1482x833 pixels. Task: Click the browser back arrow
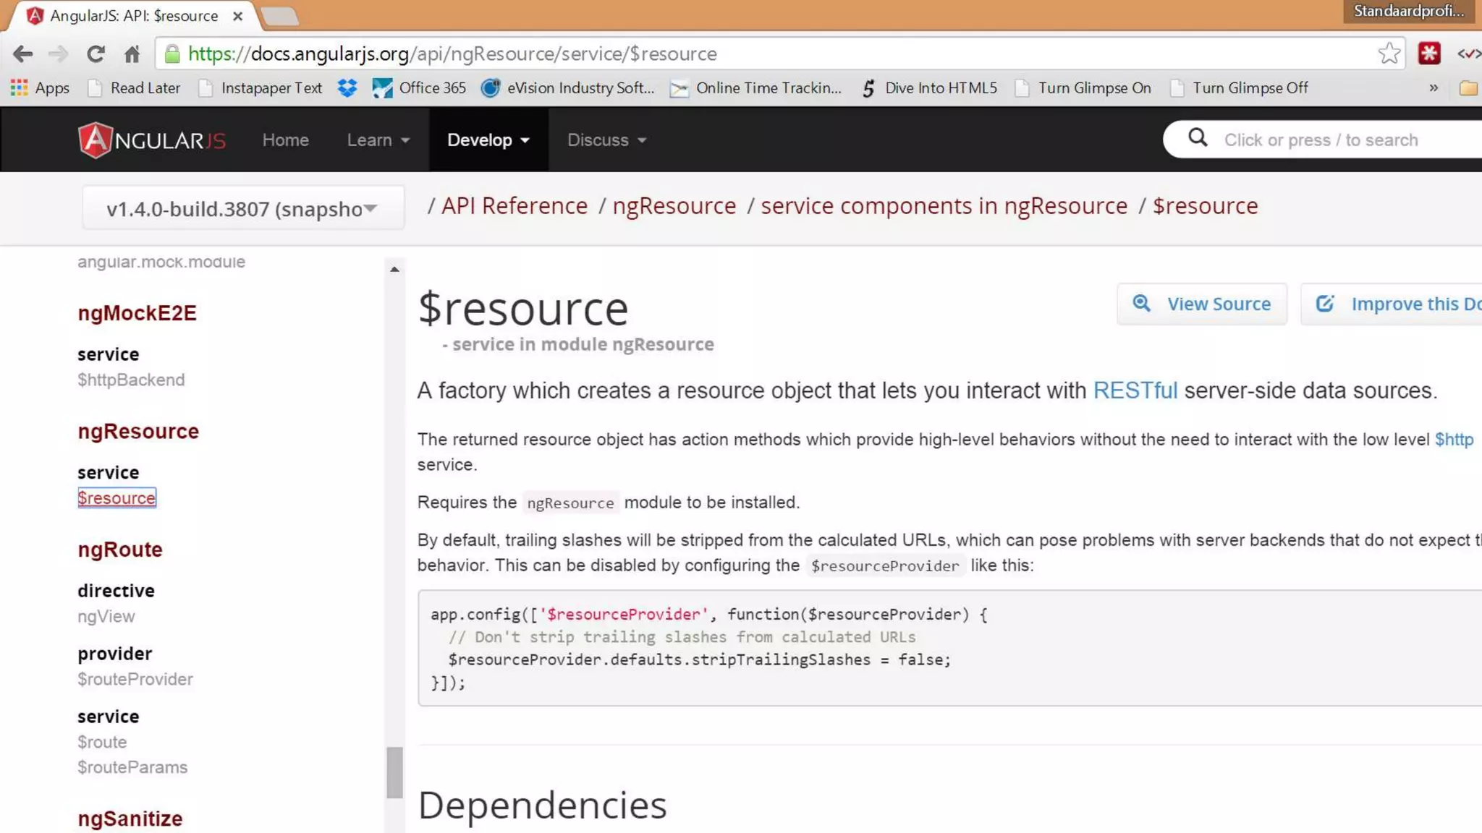coord(23,54)
